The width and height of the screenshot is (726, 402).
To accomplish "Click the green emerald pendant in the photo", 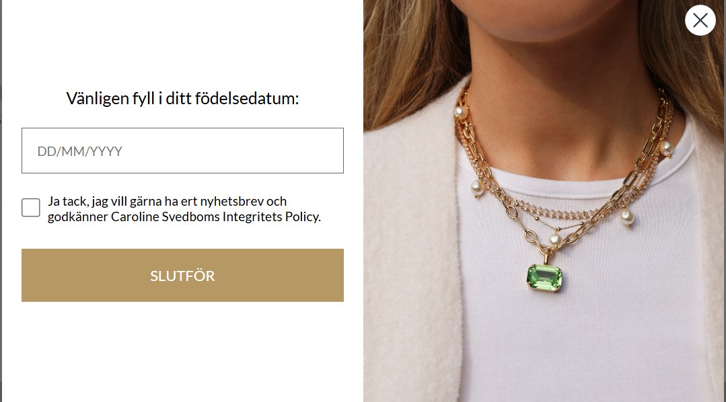I will [x=544, y=278].
